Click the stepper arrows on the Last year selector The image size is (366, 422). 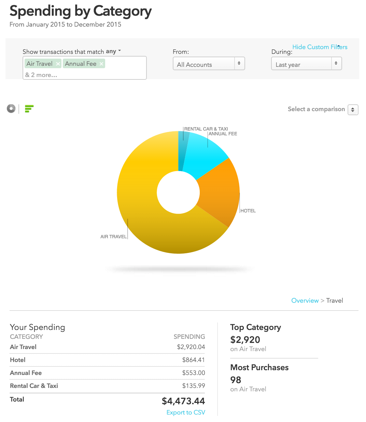(336, 63)
